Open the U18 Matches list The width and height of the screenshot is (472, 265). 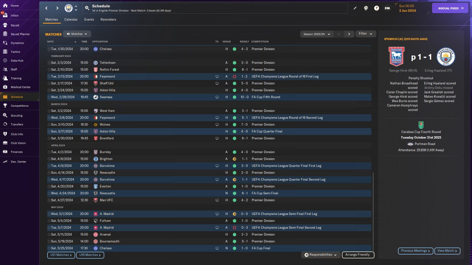[90, 255]
